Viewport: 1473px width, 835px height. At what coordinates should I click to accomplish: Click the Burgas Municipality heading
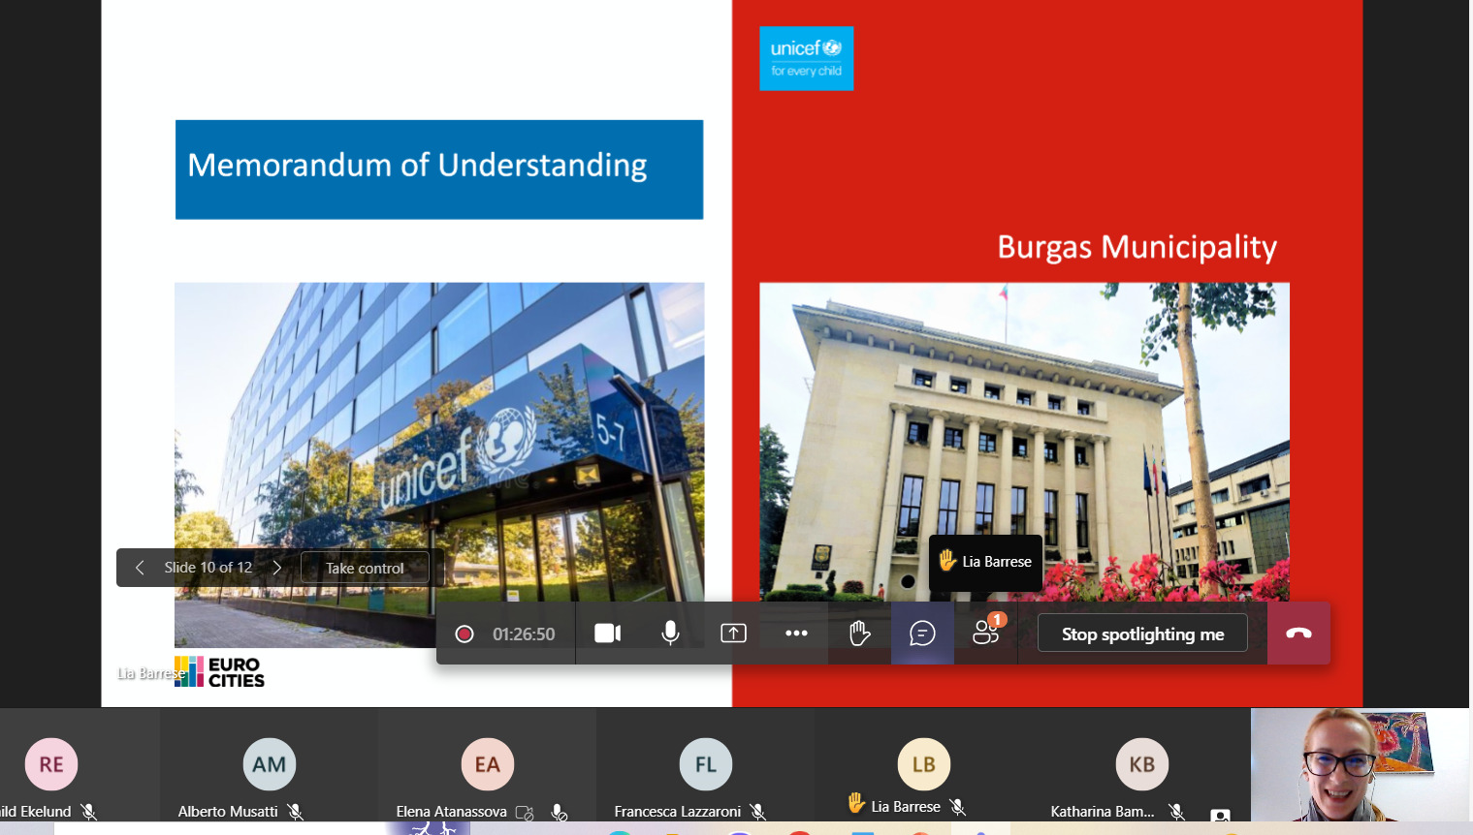(1137, 247)
